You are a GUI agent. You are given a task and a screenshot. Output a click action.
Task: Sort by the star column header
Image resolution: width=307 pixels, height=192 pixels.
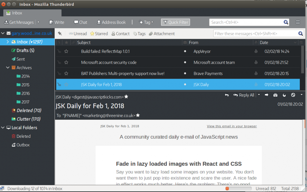point(66,43)
